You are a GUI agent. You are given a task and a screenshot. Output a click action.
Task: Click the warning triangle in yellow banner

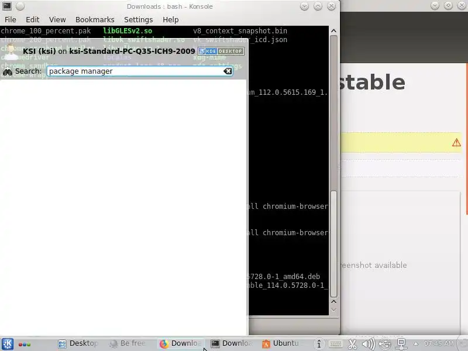coord(456,143)
